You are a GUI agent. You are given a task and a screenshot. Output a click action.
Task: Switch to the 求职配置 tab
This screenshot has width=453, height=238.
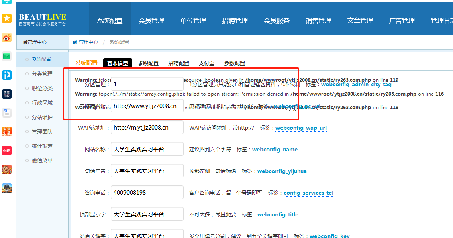coord(149,63)
